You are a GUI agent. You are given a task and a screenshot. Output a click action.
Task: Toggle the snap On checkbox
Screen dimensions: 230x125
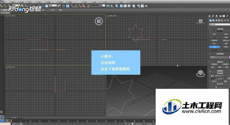point(226,79)
